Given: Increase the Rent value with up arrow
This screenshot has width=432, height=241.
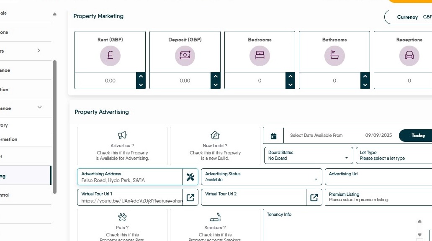Looking at the screenshot, I should (x=141, y=77).
